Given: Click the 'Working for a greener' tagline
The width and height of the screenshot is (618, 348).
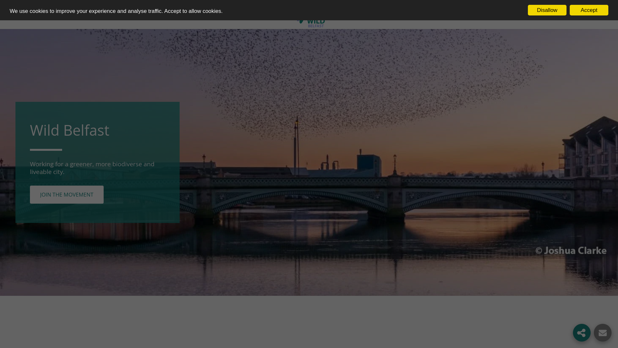Looking at the screenshot, I should tap(92, 168).
